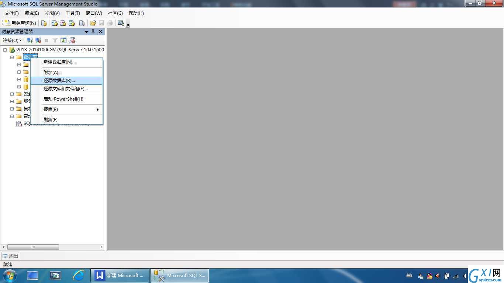Choose 启动 PowerShell(H) from the context menu
Screen dimensions: 504x283
[x=66, y=99]
